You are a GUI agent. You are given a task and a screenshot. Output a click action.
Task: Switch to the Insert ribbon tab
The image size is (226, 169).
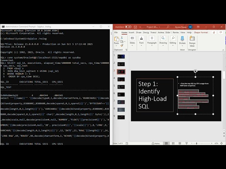[x=131, y=32]
